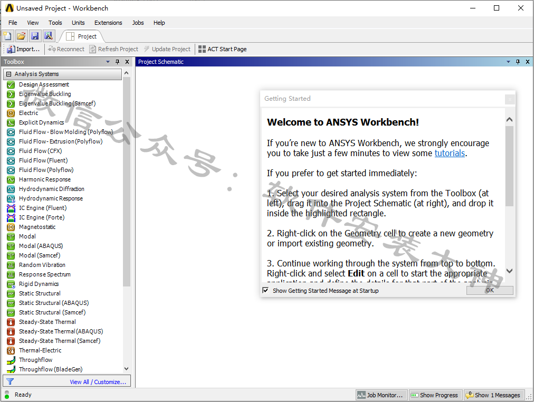Uncheck Show Getting Started Message at Startup

tap(265, 290)
